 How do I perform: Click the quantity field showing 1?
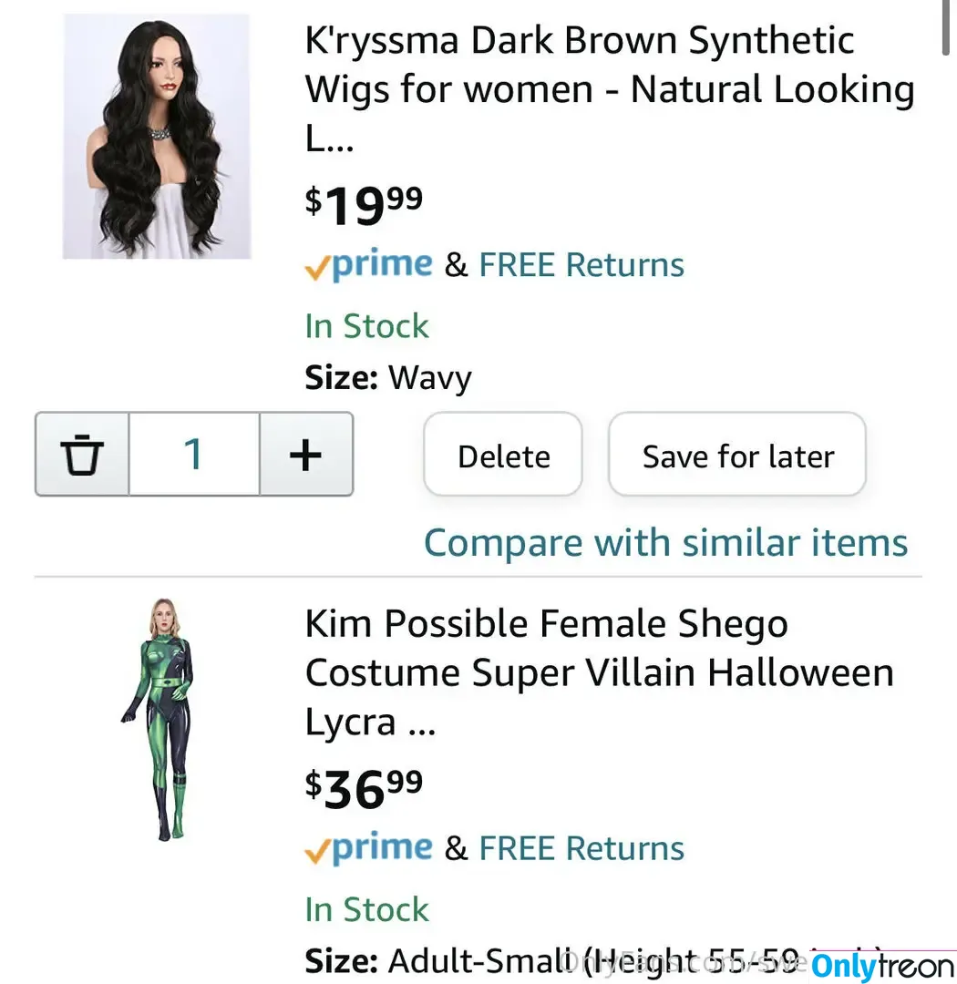tap(194, 455)
